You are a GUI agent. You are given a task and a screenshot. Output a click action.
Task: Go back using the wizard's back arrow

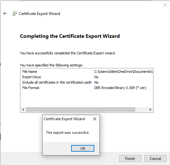tap(5, 13)
